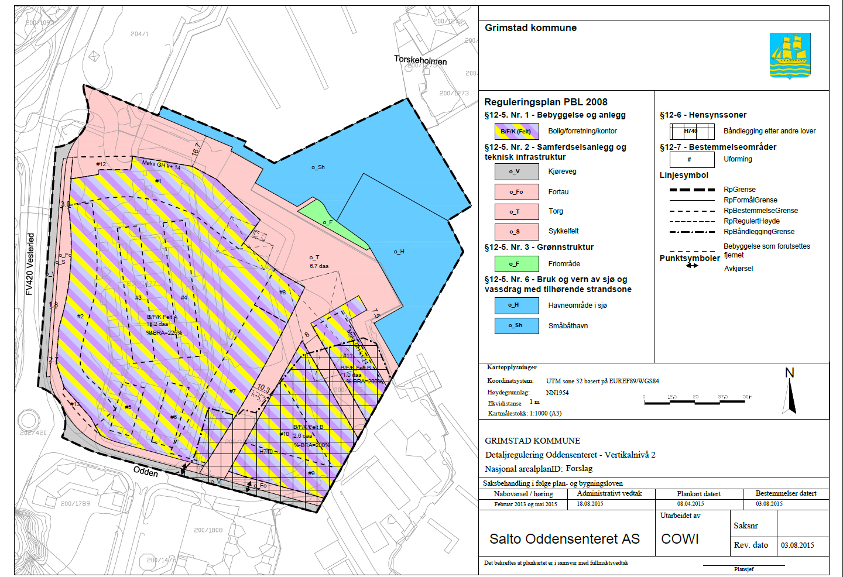Click 'Båndlegging etter andre lover' label
This screenshot has width=843, height=577.
(x=769, y=131)
